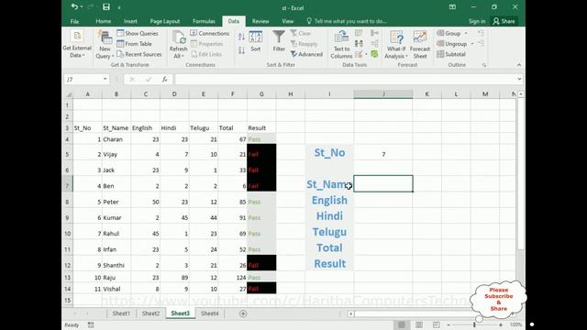The width and height of the screenshot is (587, 330).
Task: Switch to Sheet4 tab
Action: [x=209, y=313]
